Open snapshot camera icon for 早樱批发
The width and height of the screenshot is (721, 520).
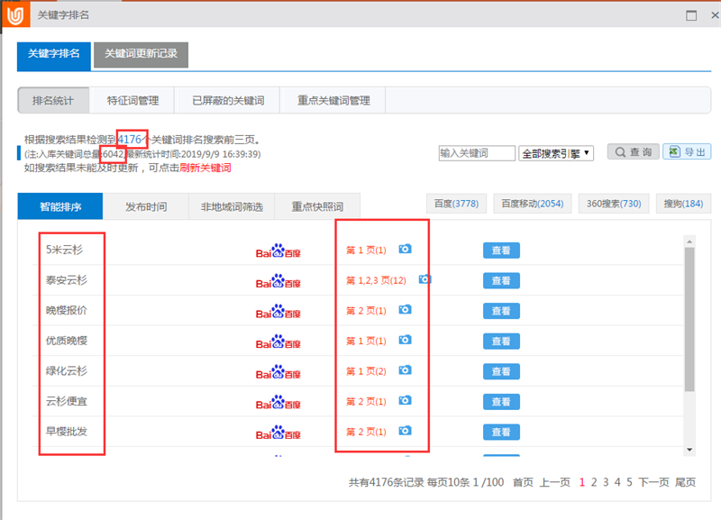[405, 431]
